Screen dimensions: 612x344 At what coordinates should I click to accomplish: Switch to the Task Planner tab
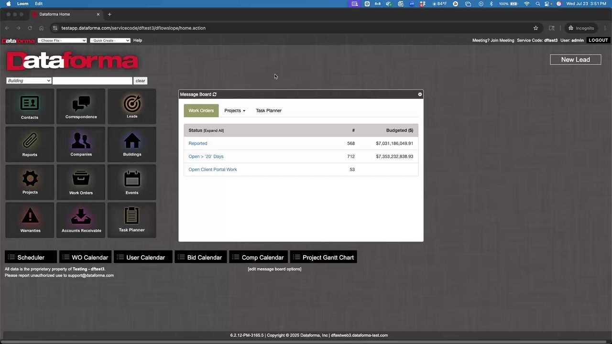tap(269, 110)
